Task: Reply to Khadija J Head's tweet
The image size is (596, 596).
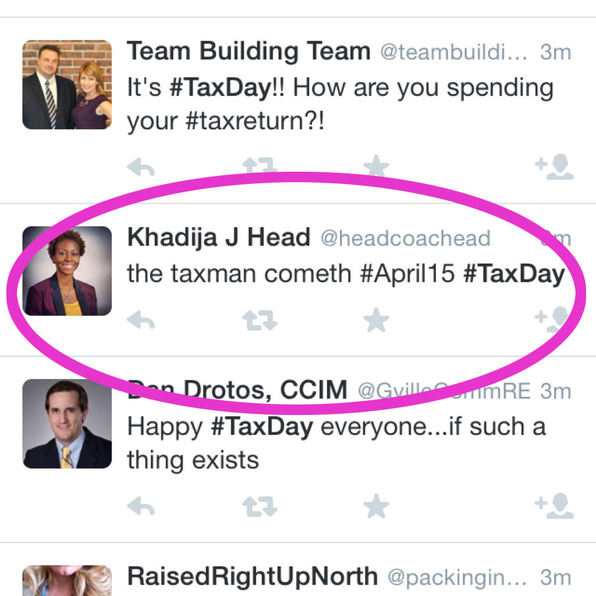Action: pos(141,320)
